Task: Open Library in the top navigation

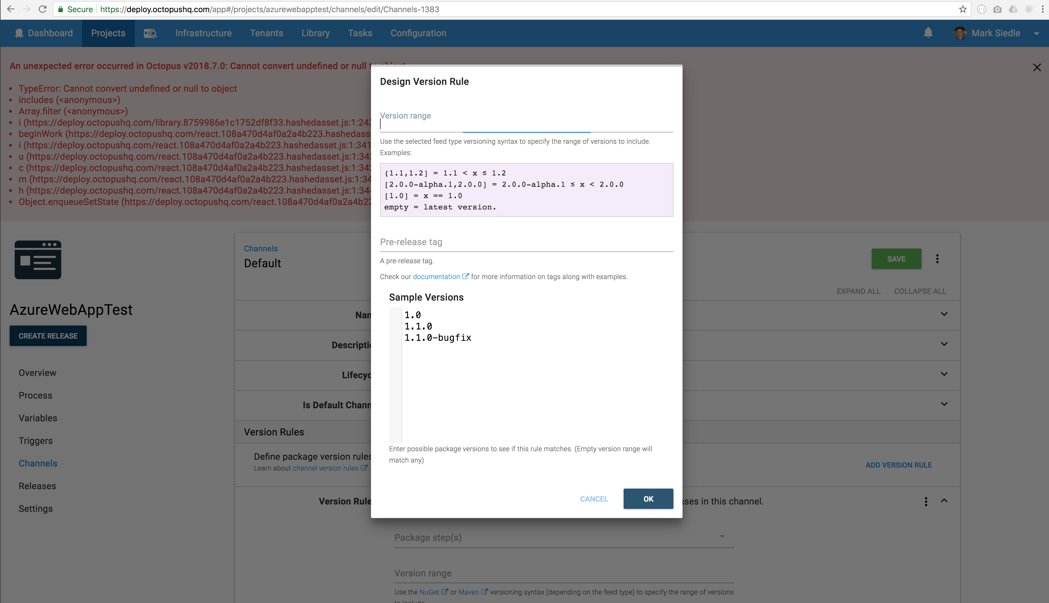Action: point(315,33)
